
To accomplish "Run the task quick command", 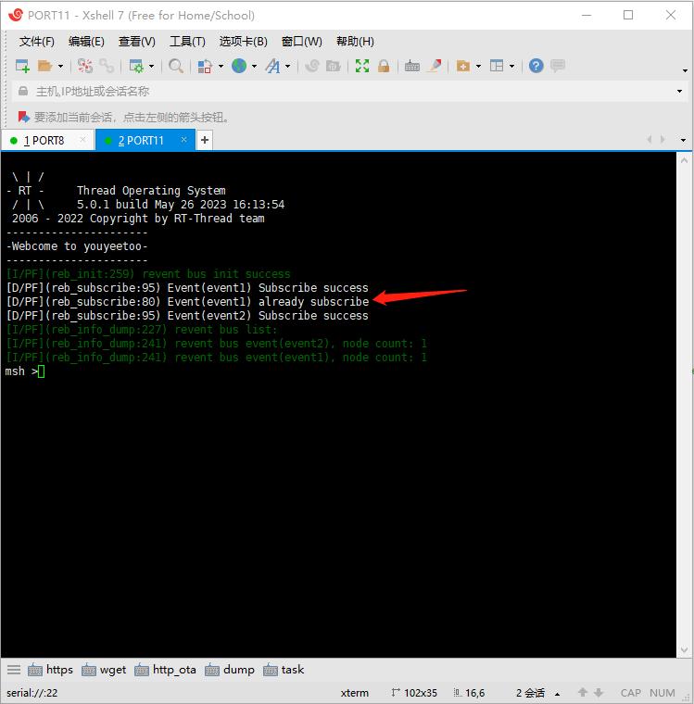I will [x=284, y=670].
